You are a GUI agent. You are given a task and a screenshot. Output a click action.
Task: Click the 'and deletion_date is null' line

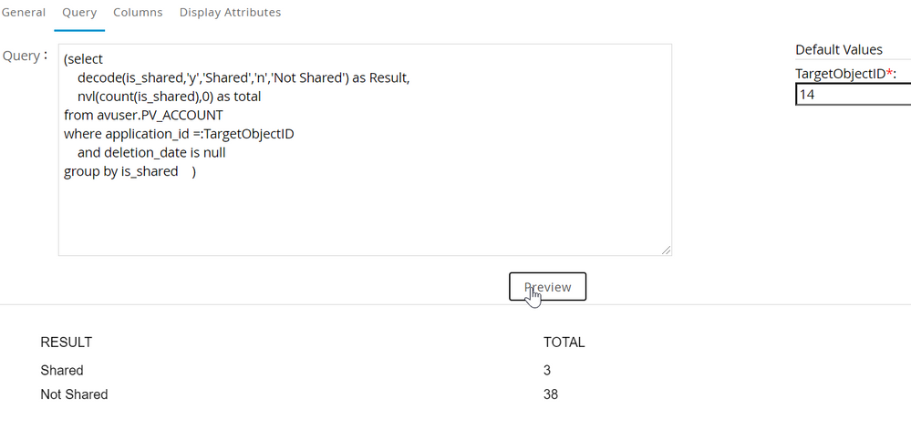tap(151, 152)
